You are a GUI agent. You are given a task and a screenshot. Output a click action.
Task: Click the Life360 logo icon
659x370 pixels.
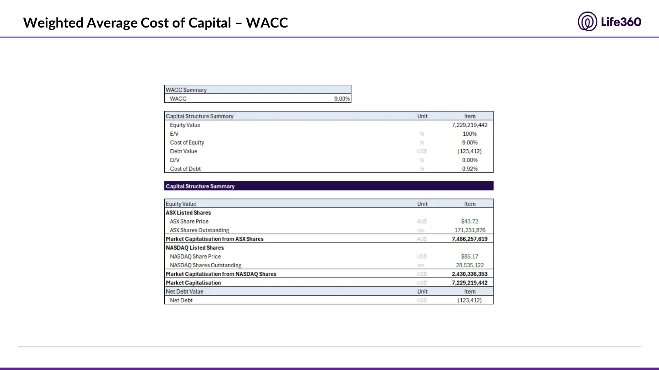tap(587, 21)
